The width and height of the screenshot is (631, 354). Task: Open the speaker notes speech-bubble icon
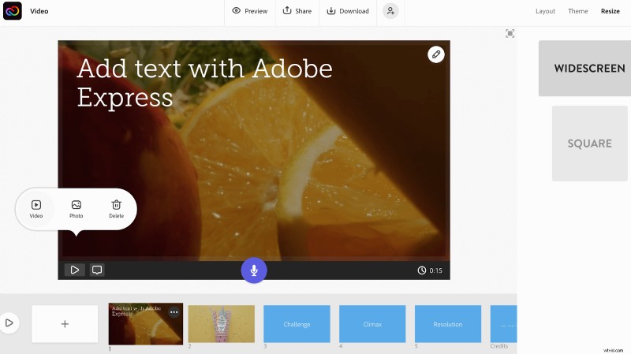coord(97,270)
